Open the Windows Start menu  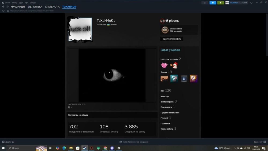click(3, 148)
